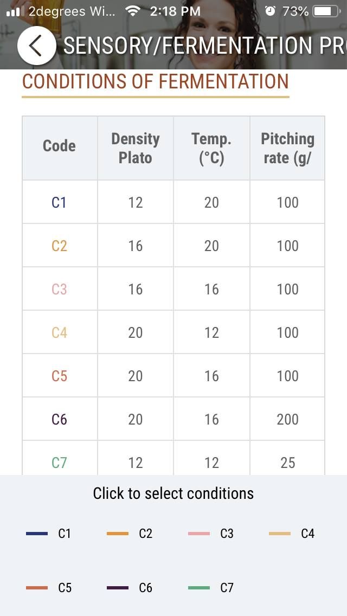Tap the Conditions of Fermentation heading
This screenshot has height=616, width=347.
tap(155, 82)
